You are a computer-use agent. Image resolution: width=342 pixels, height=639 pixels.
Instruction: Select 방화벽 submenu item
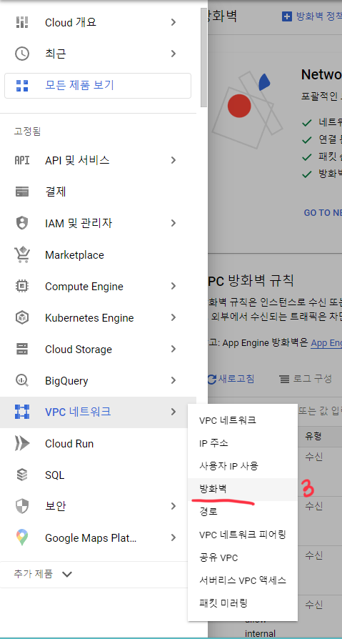[x=243, y=489]
